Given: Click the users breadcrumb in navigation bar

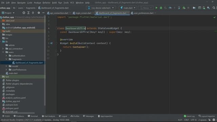Looking at the screenshot, I should (21, 8).
